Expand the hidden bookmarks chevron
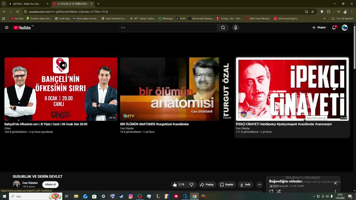356x200 pixels. coord(324,19)
